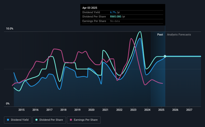Click the 2016 x-axis label
205x127 pixels.
tap(35, 110)
